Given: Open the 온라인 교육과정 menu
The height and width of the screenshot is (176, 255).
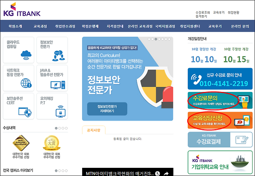Looking at the screenshot, I should click(x=140, y=26).
